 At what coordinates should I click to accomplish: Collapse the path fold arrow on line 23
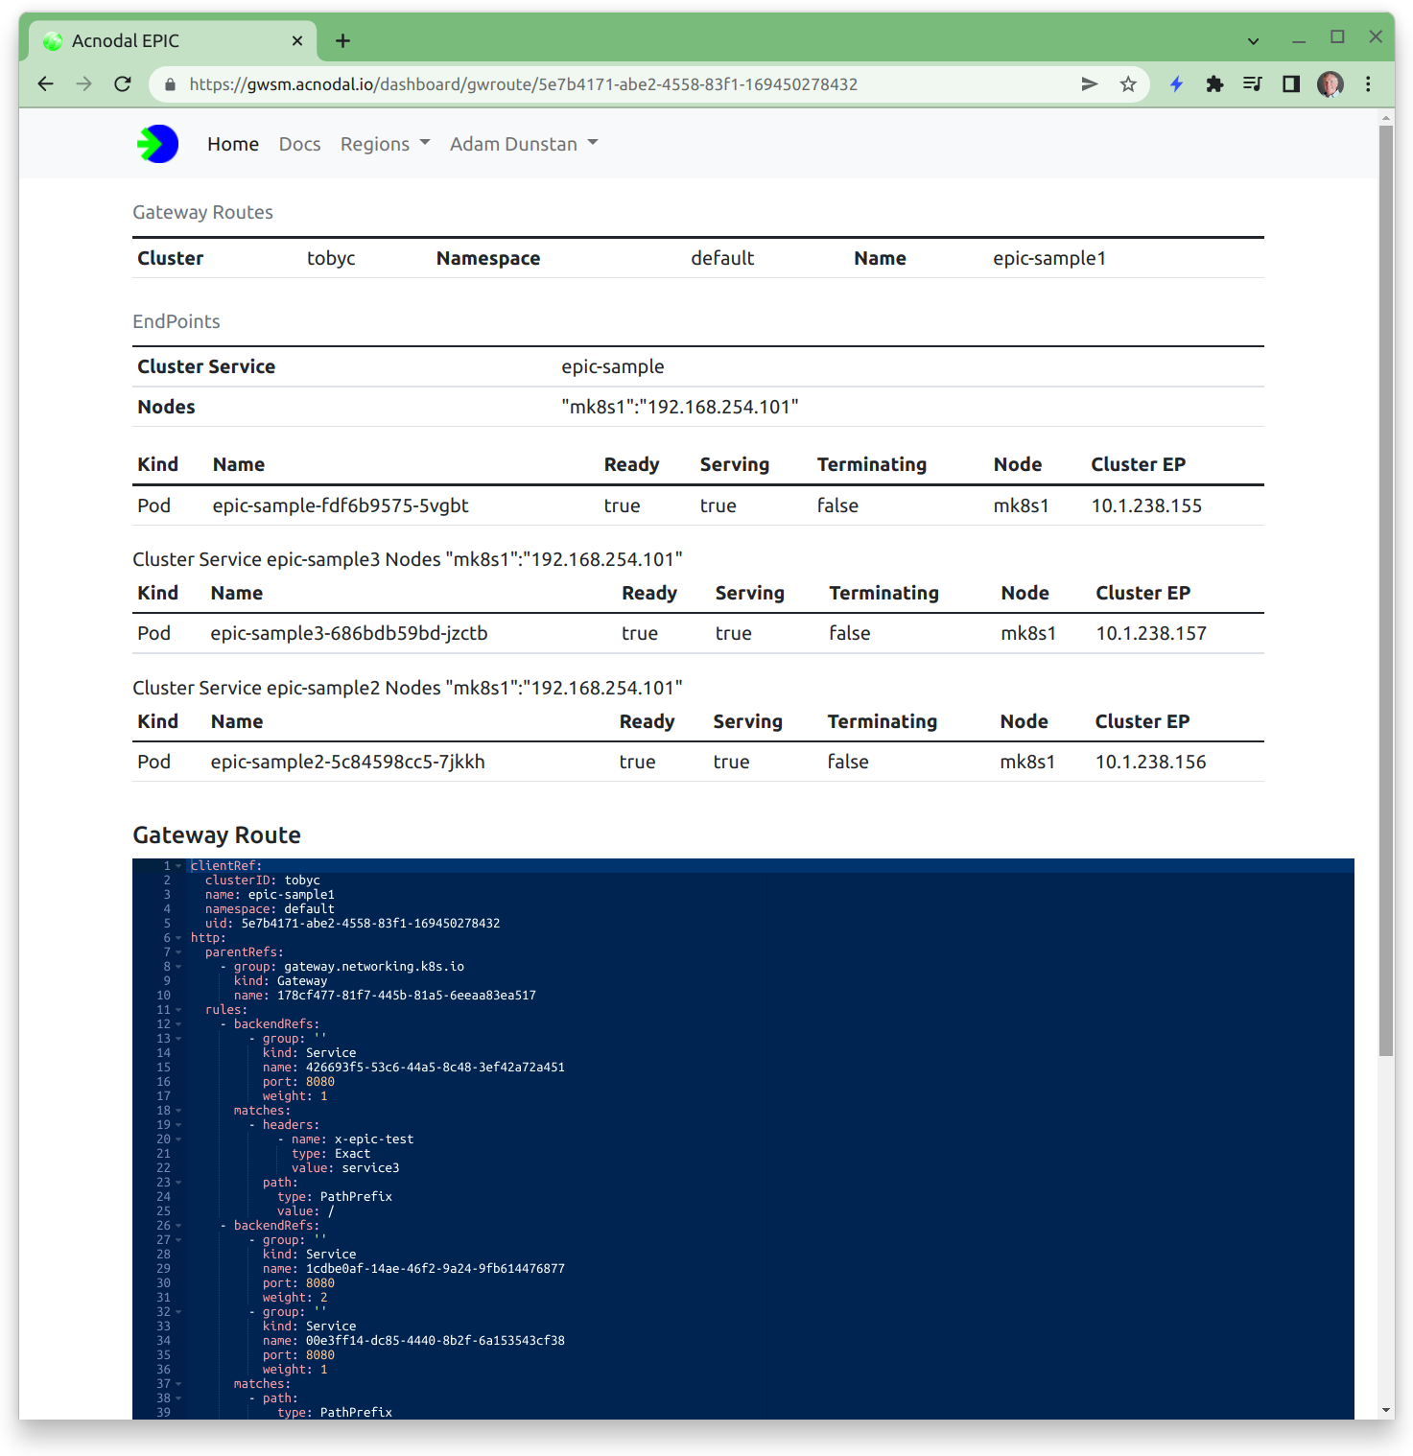click(178, 1183)
